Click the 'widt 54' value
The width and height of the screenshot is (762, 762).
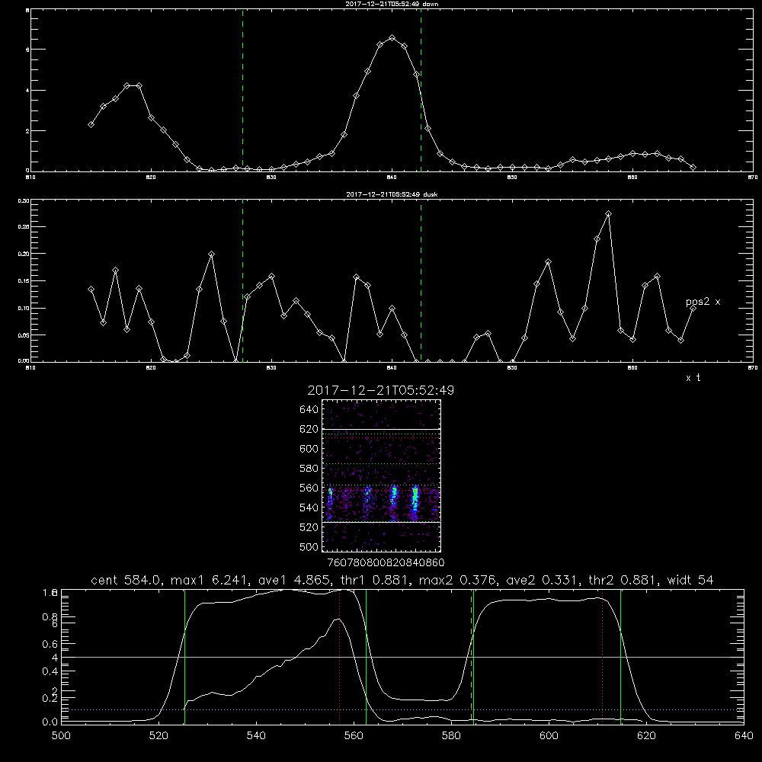pyautogui.click(x=690, y=580)
